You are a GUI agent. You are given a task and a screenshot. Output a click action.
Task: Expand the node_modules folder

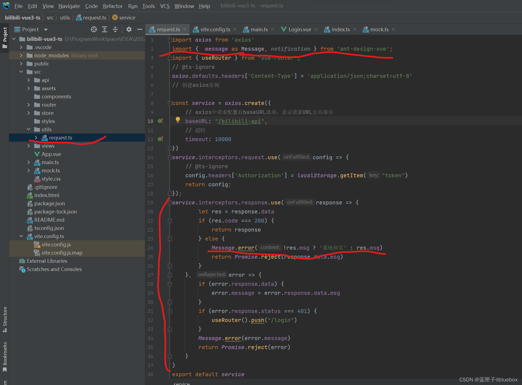[x=21, y=55]
